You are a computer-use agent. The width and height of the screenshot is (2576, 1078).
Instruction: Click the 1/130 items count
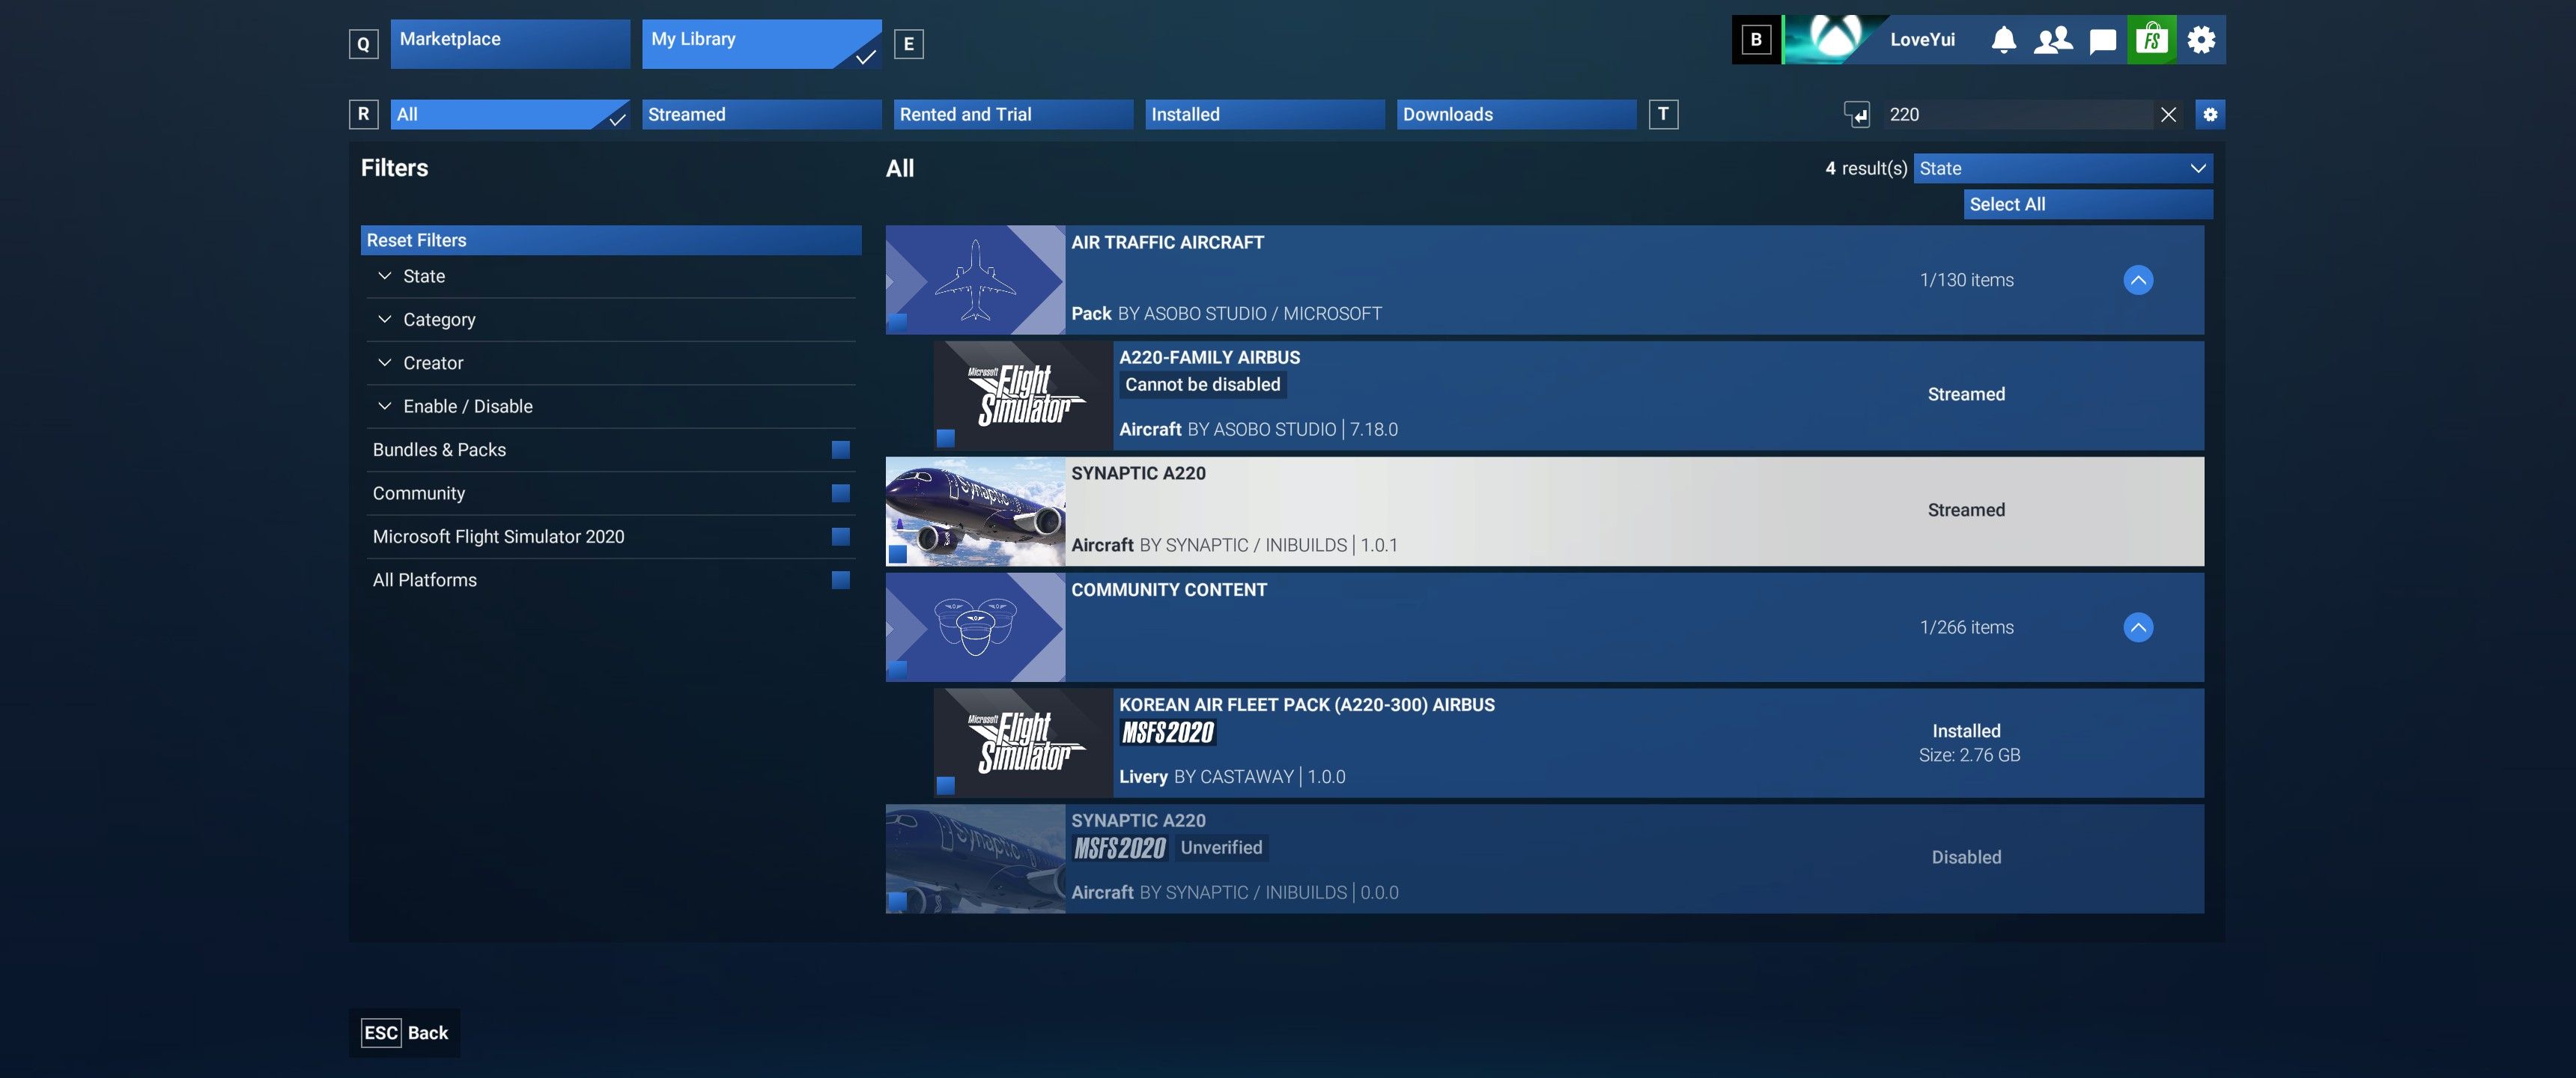pos(1966,280)
